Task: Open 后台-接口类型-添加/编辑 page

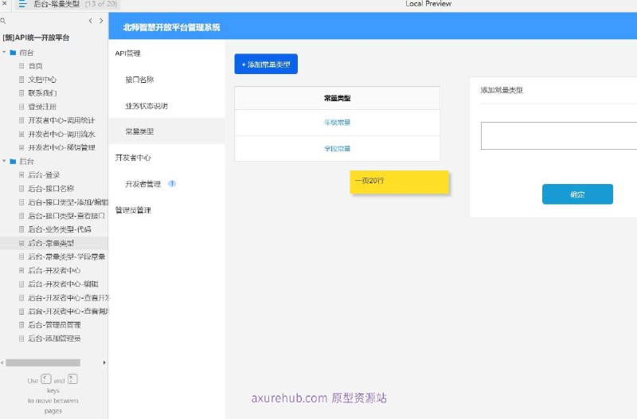Action: (68, 202)
